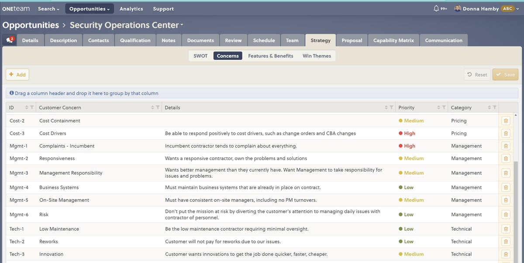Delete the Cost-3 Cost Drivers row

[x=505, y=133]
